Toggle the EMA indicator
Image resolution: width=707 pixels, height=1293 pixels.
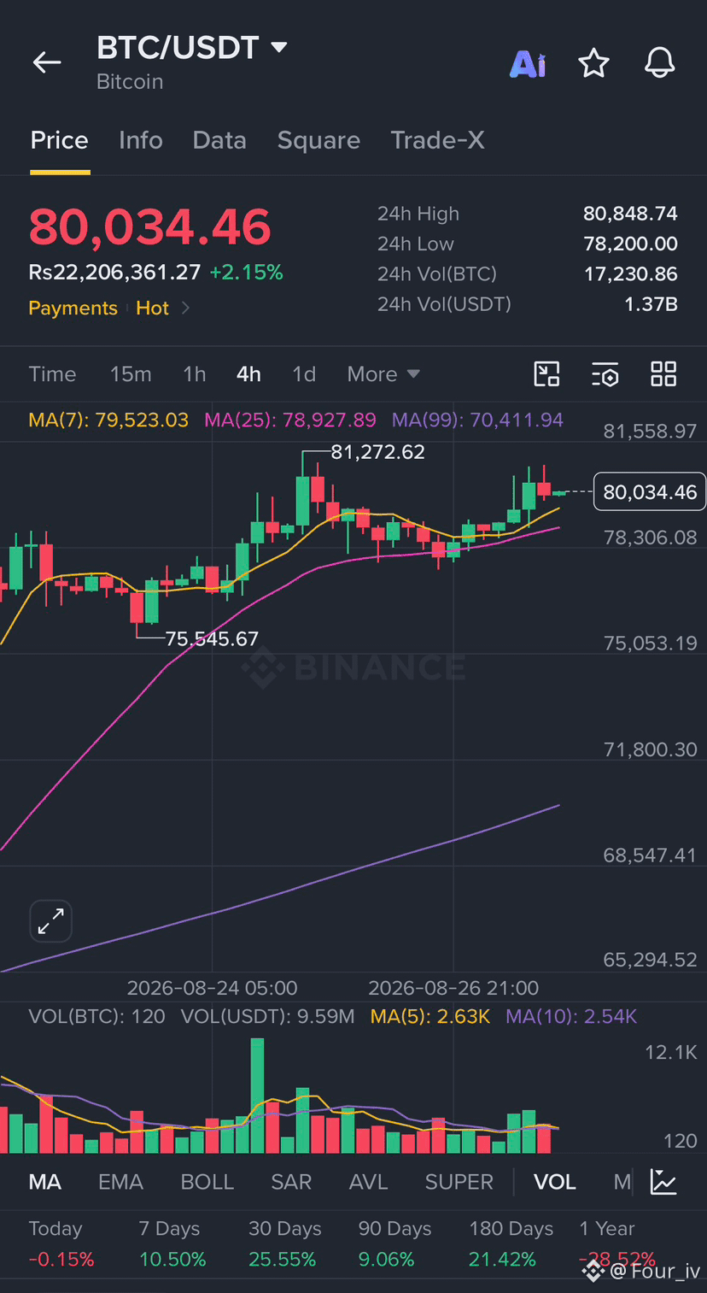point(120,1182)
